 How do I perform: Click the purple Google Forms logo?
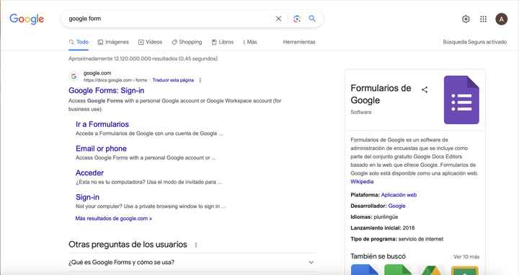tap(461, 100)
